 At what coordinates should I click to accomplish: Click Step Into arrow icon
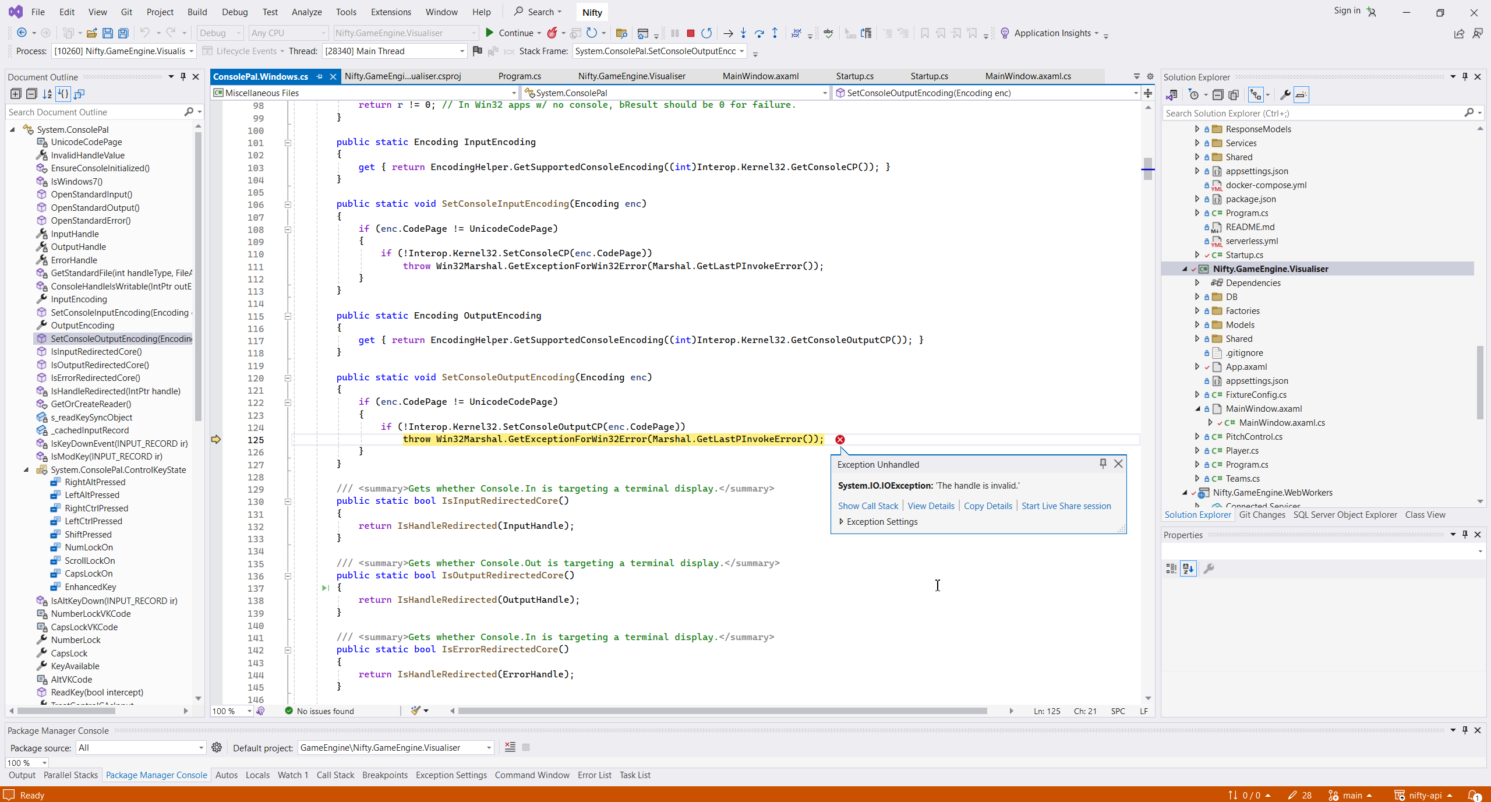[743, 33]
